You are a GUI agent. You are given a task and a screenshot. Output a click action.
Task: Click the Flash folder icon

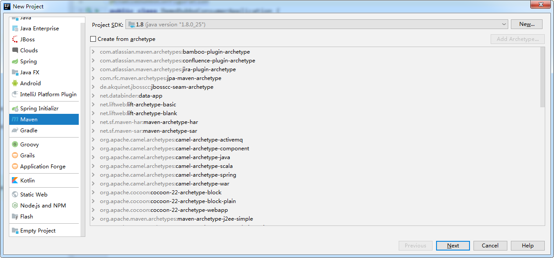15,217
